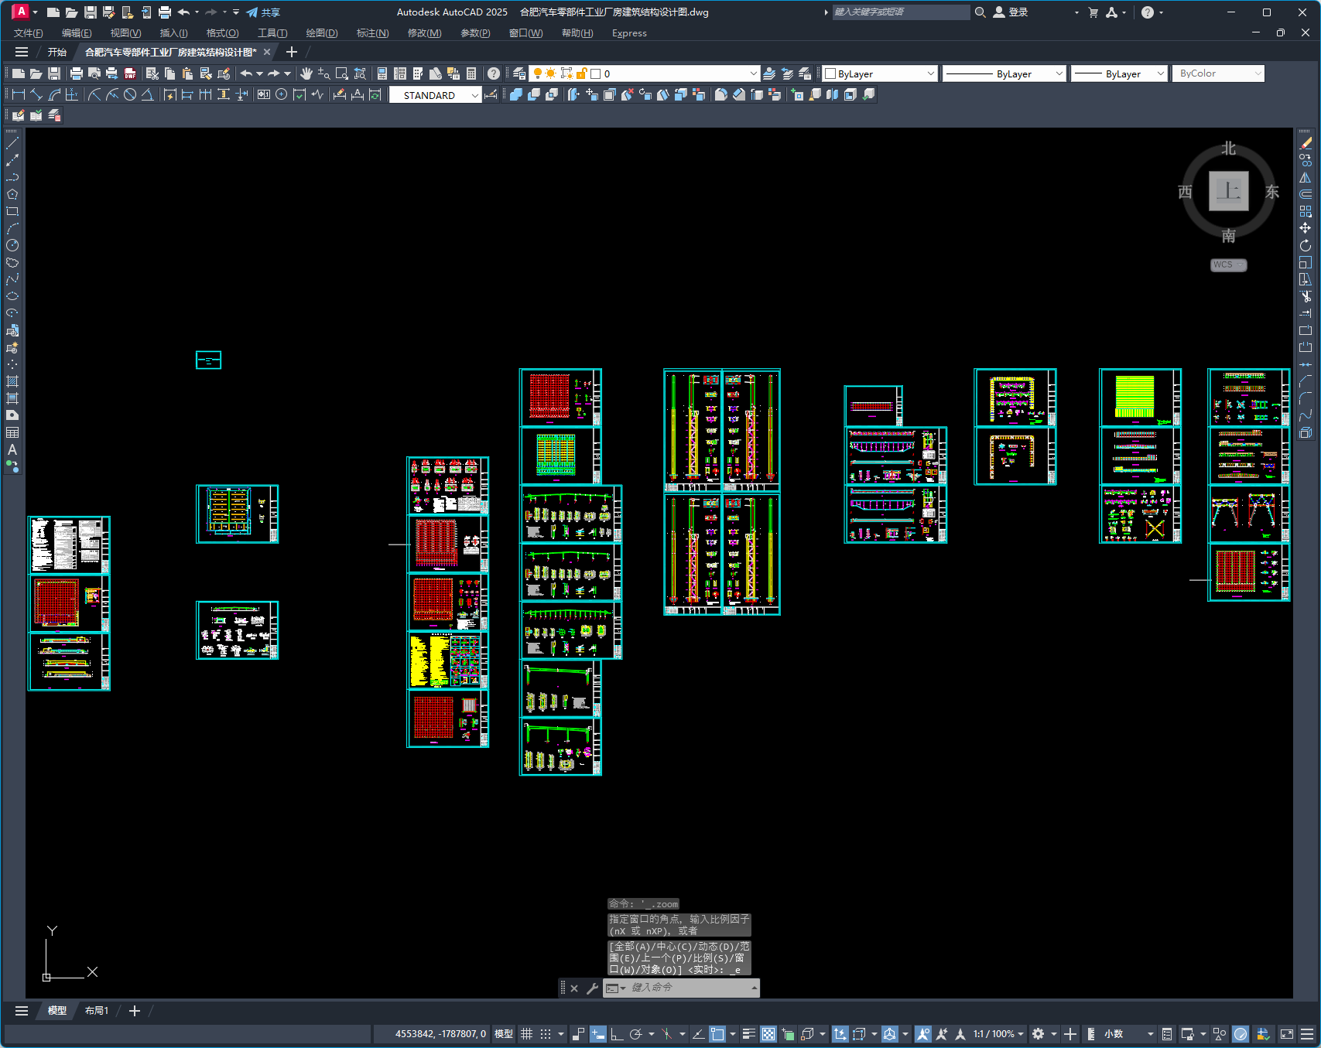Viewport: 1321px width, 1048px height.
Task: Select the Center Mark tool
Action: (282, 94)
